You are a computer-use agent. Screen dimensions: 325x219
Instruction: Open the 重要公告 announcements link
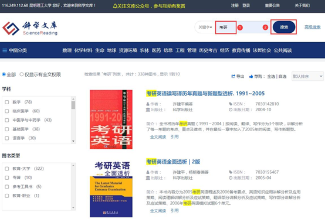(x=272, y=5)
